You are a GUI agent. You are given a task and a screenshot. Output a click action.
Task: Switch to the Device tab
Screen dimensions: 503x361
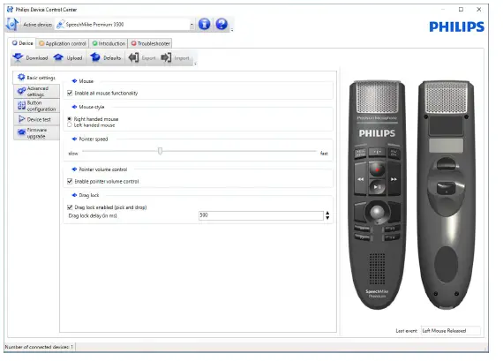(x=22, y=43)
